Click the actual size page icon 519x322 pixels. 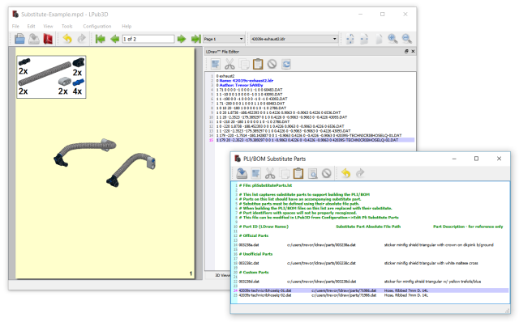(x=379, y=39)
